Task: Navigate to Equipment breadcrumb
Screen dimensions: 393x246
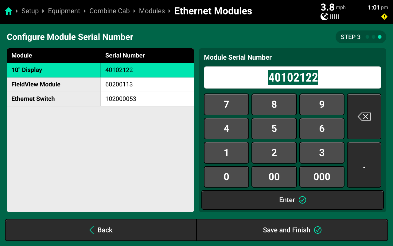Action: coord(64,11)
